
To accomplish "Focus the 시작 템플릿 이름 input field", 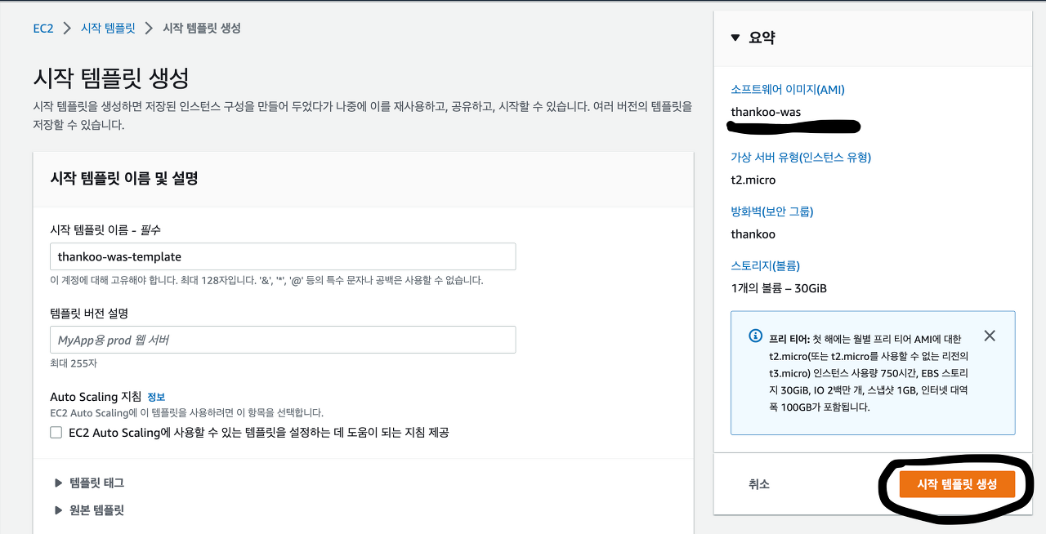I will (x=283, y=256).
